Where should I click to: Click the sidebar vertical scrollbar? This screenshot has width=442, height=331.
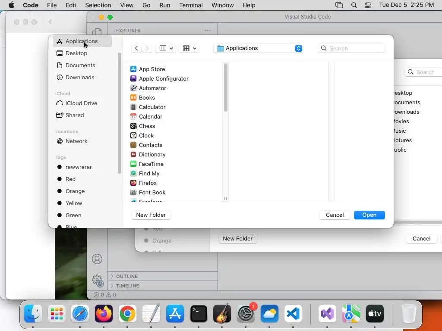click(x=120, y=113)
